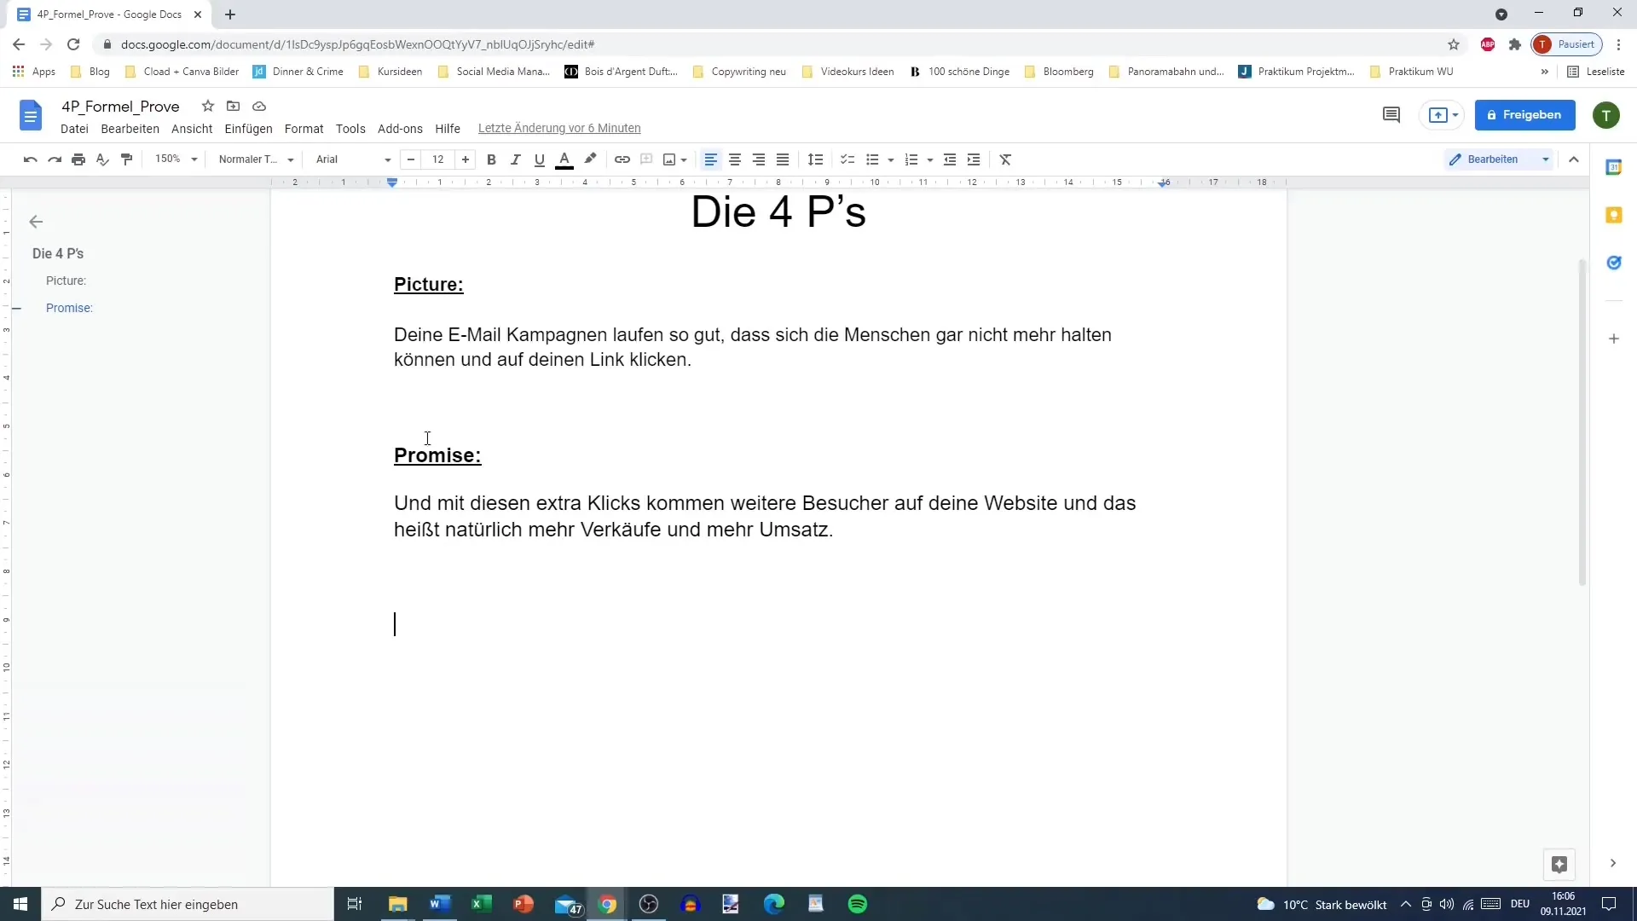Expand bulleted list style options
Screen dimensions: 1637x921
click(x=890, y=160)
